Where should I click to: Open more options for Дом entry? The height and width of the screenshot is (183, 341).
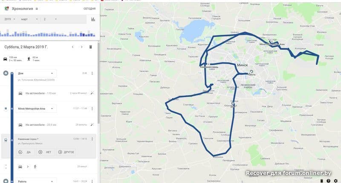[x=92, y=73]
